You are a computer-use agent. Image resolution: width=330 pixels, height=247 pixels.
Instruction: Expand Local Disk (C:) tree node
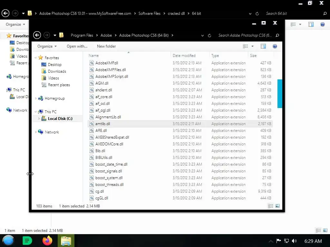(39, 118)
